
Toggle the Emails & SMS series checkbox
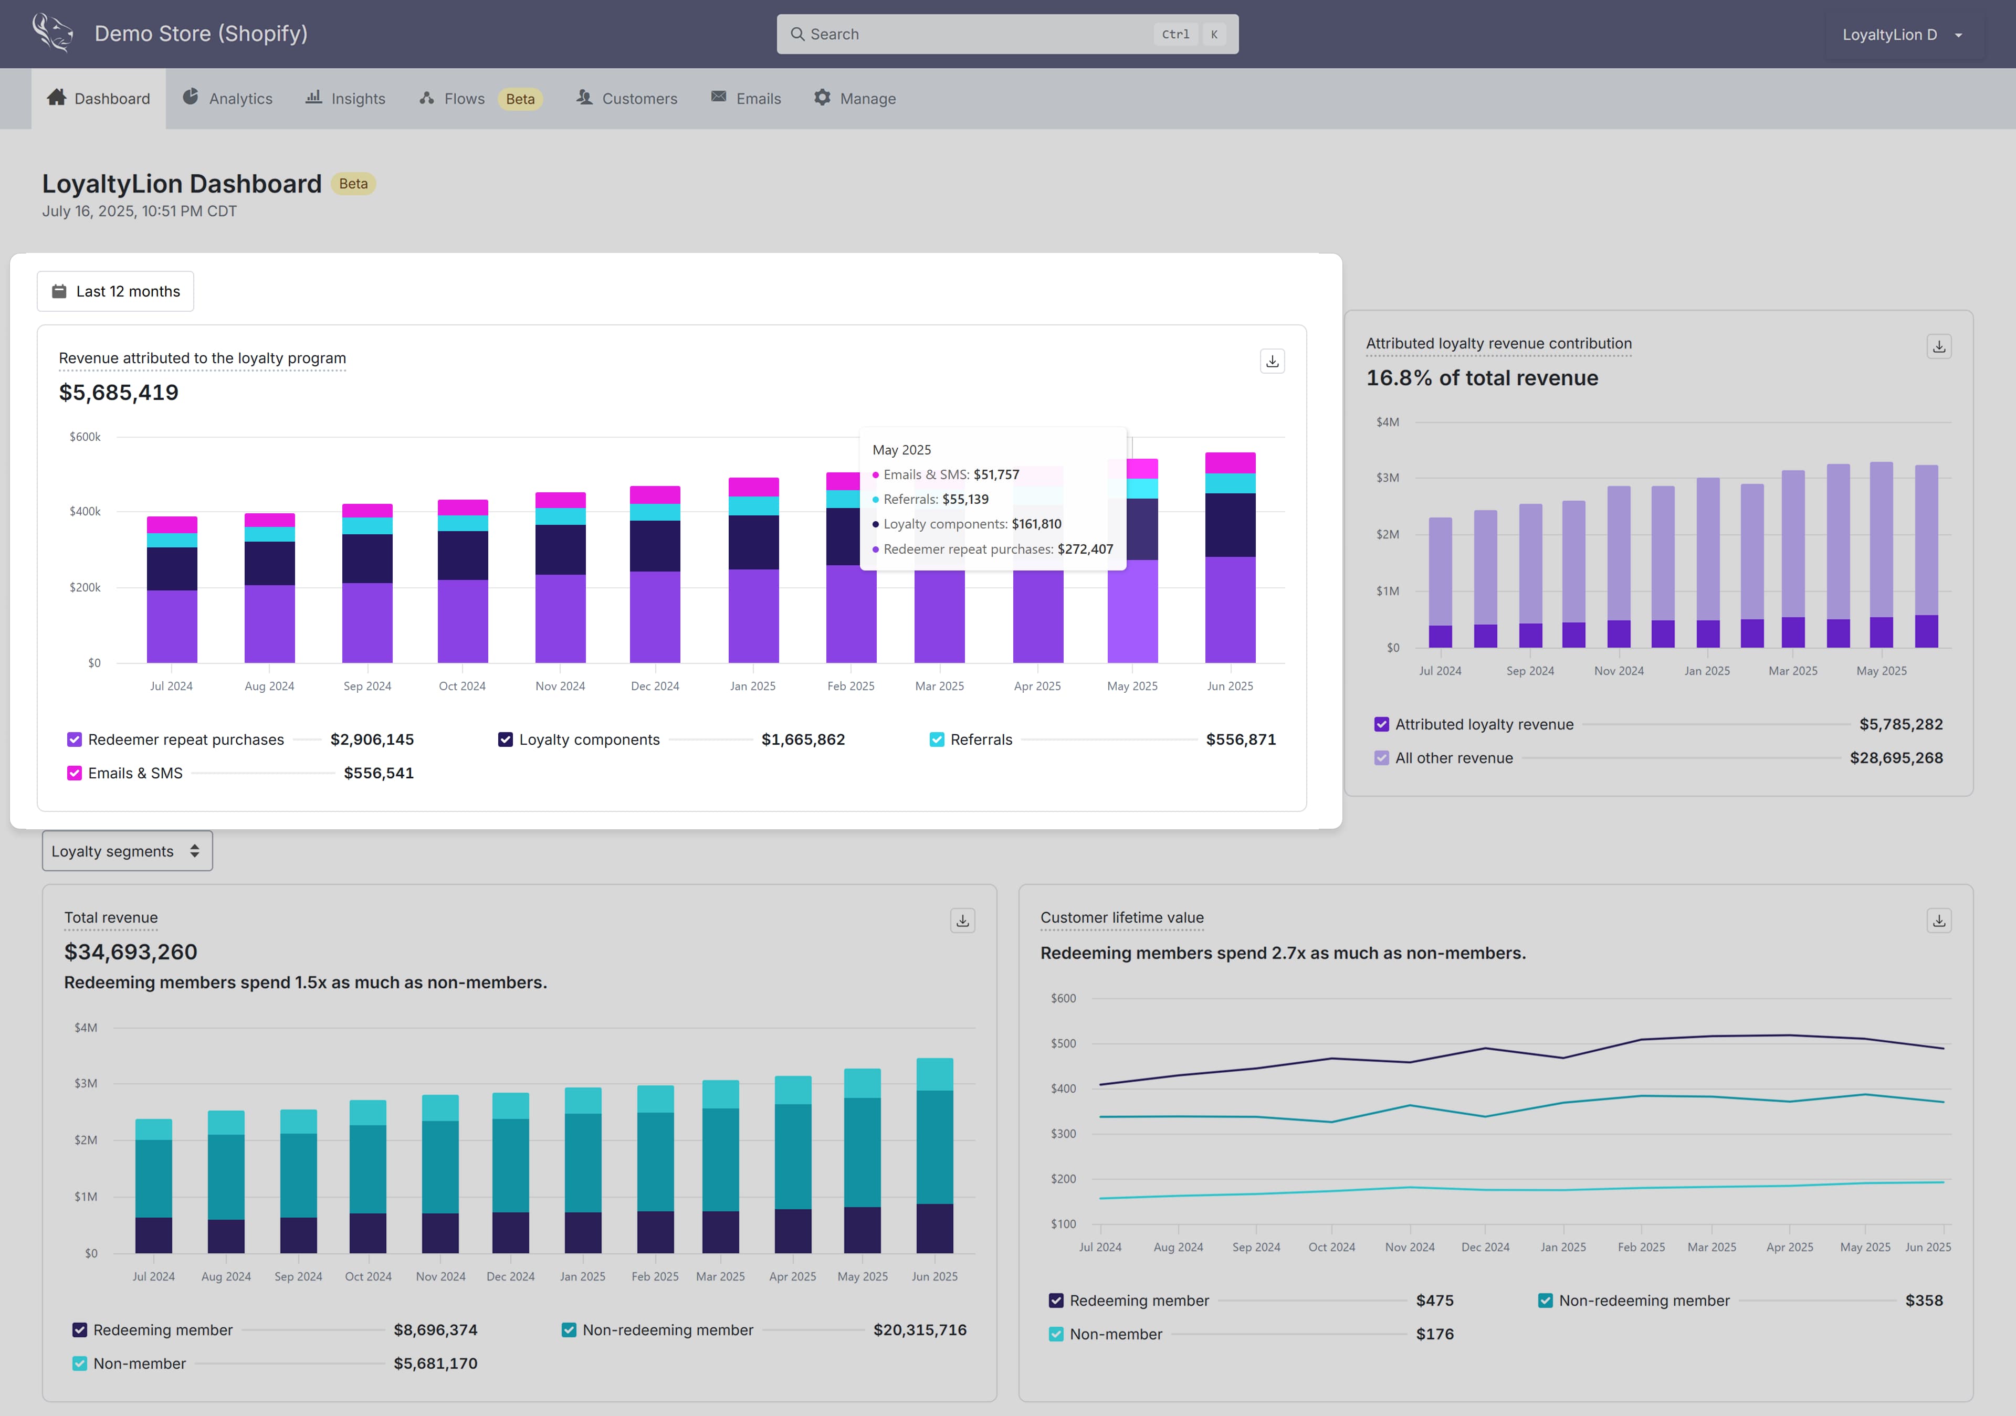pos(75,774)
